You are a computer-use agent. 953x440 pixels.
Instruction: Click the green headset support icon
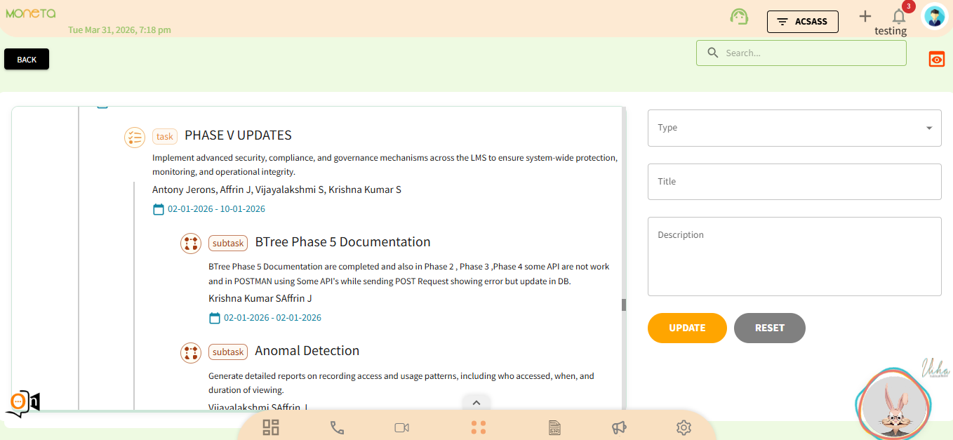tap(738, 17)
